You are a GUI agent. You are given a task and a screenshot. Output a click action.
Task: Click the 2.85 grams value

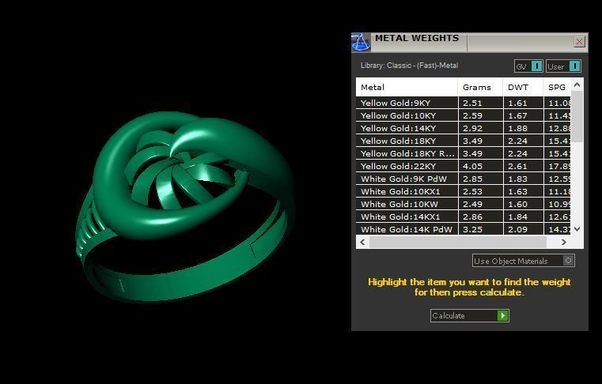472,179
